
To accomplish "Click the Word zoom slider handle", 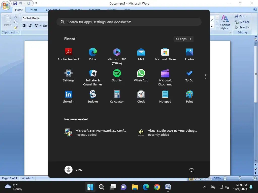I will (240, 178).
